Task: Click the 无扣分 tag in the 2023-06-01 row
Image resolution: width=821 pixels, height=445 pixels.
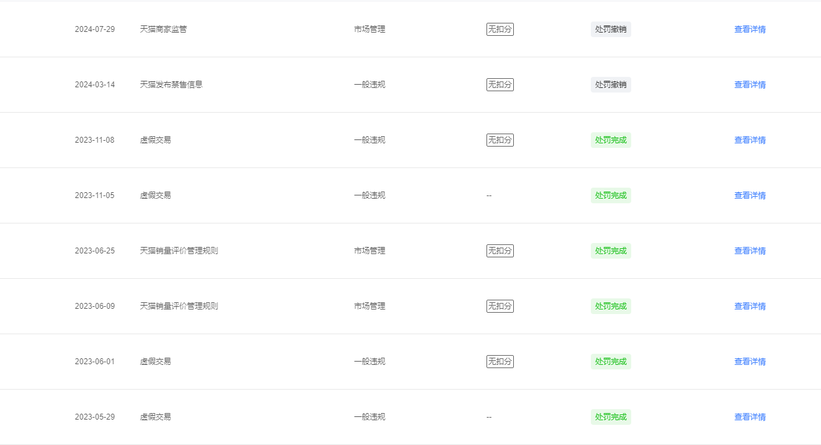Action: pyautogui.click(x=500, y=362)
